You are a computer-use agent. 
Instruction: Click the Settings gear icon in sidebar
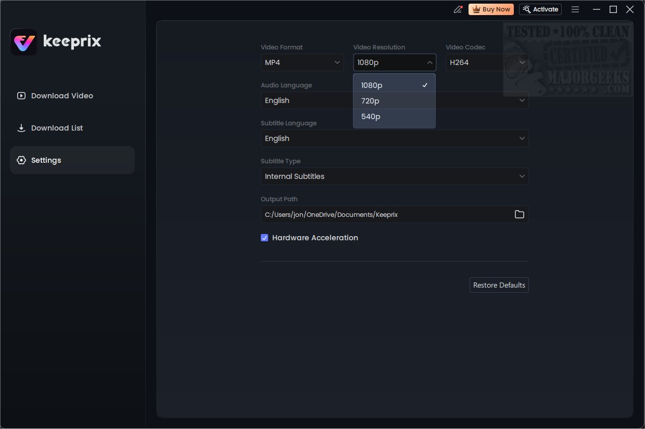pyautogui.click(x=21, y=160)
